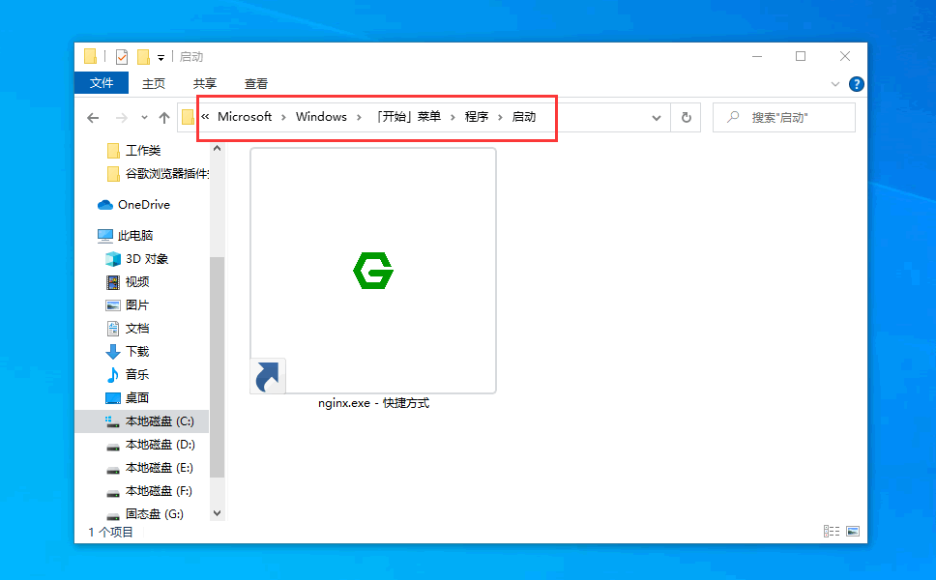Select the nginx.exe shortcut thumbnail
936x580 pixels.
click(x=373, y=271)
